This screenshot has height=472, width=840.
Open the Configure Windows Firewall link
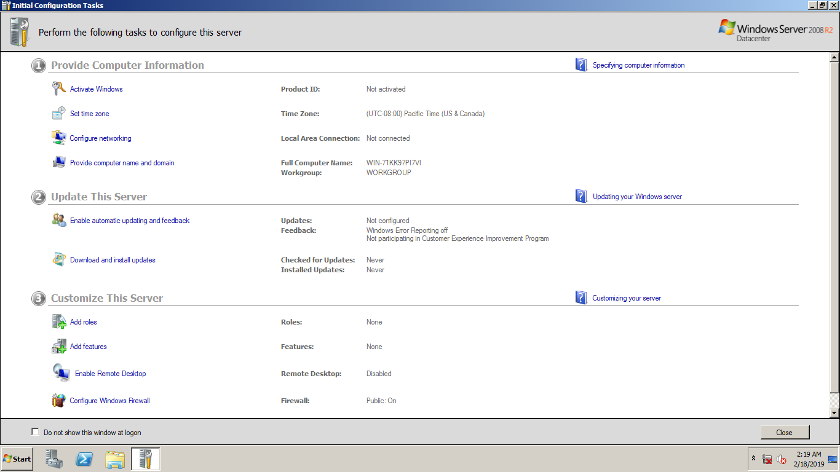click(110, 401)
